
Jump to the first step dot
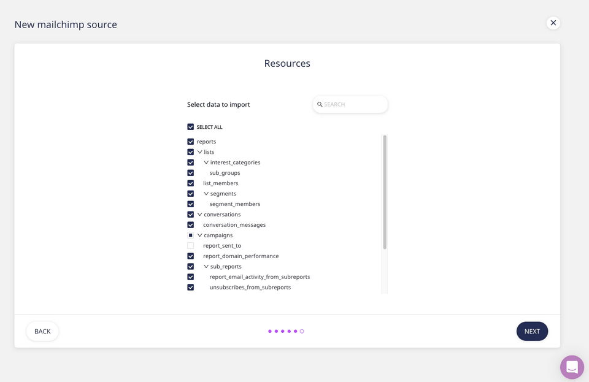click(x=270, y=331)
